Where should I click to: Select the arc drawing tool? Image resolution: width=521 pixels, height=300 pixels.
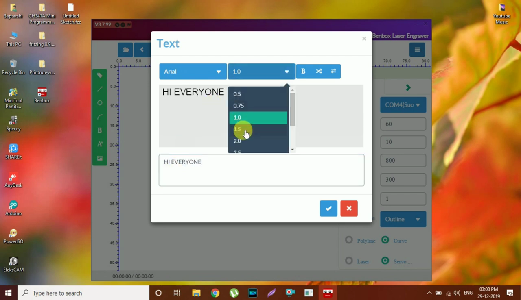point(100,117)
